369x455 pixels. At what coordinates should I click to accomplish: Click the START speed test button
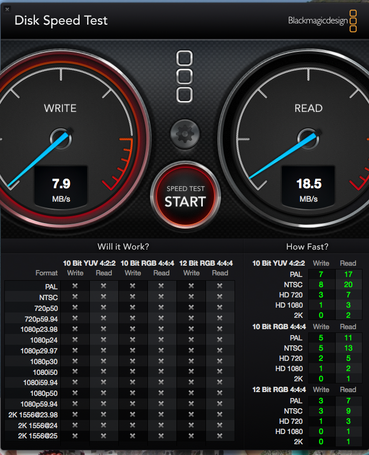[x=185, y=197]
